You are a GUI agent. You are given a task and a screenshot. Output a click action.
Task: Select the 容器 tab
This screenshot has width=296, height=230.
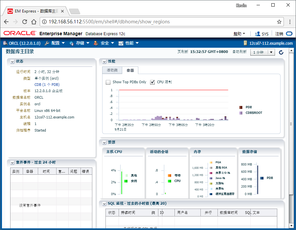point(130,70)
